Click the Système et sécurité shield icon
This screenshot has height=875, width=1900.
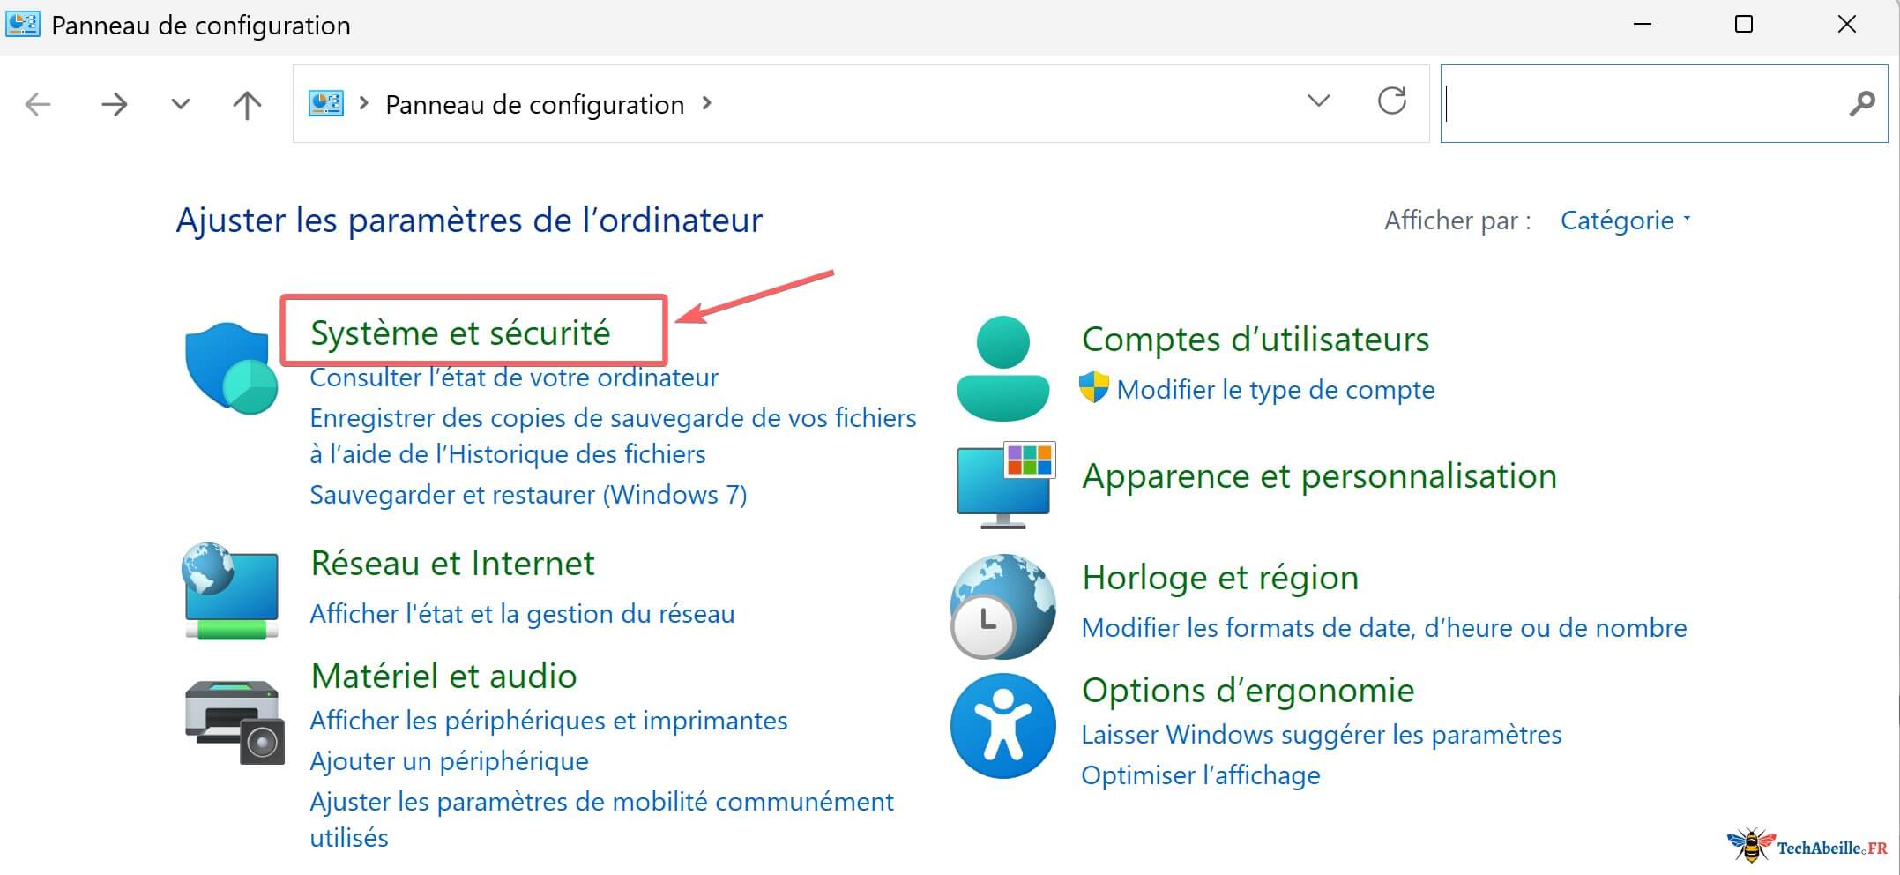[x=229, y=366]
